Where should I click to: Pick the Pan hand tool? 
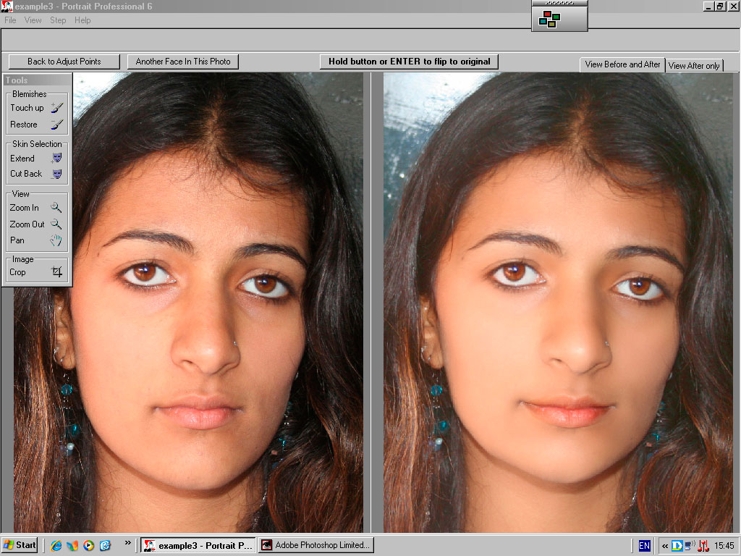(x=37, y=240)
